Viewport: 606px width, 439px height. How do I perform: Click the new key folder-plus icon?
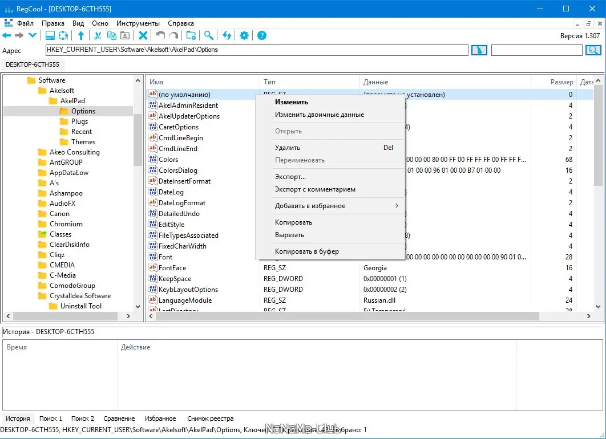pos(191,36)
